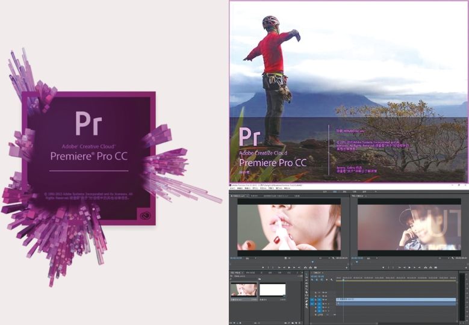The image size is (469, 325).
Task: Click blue timeline timecode 00:00:10:00
Action: point(317,277)
